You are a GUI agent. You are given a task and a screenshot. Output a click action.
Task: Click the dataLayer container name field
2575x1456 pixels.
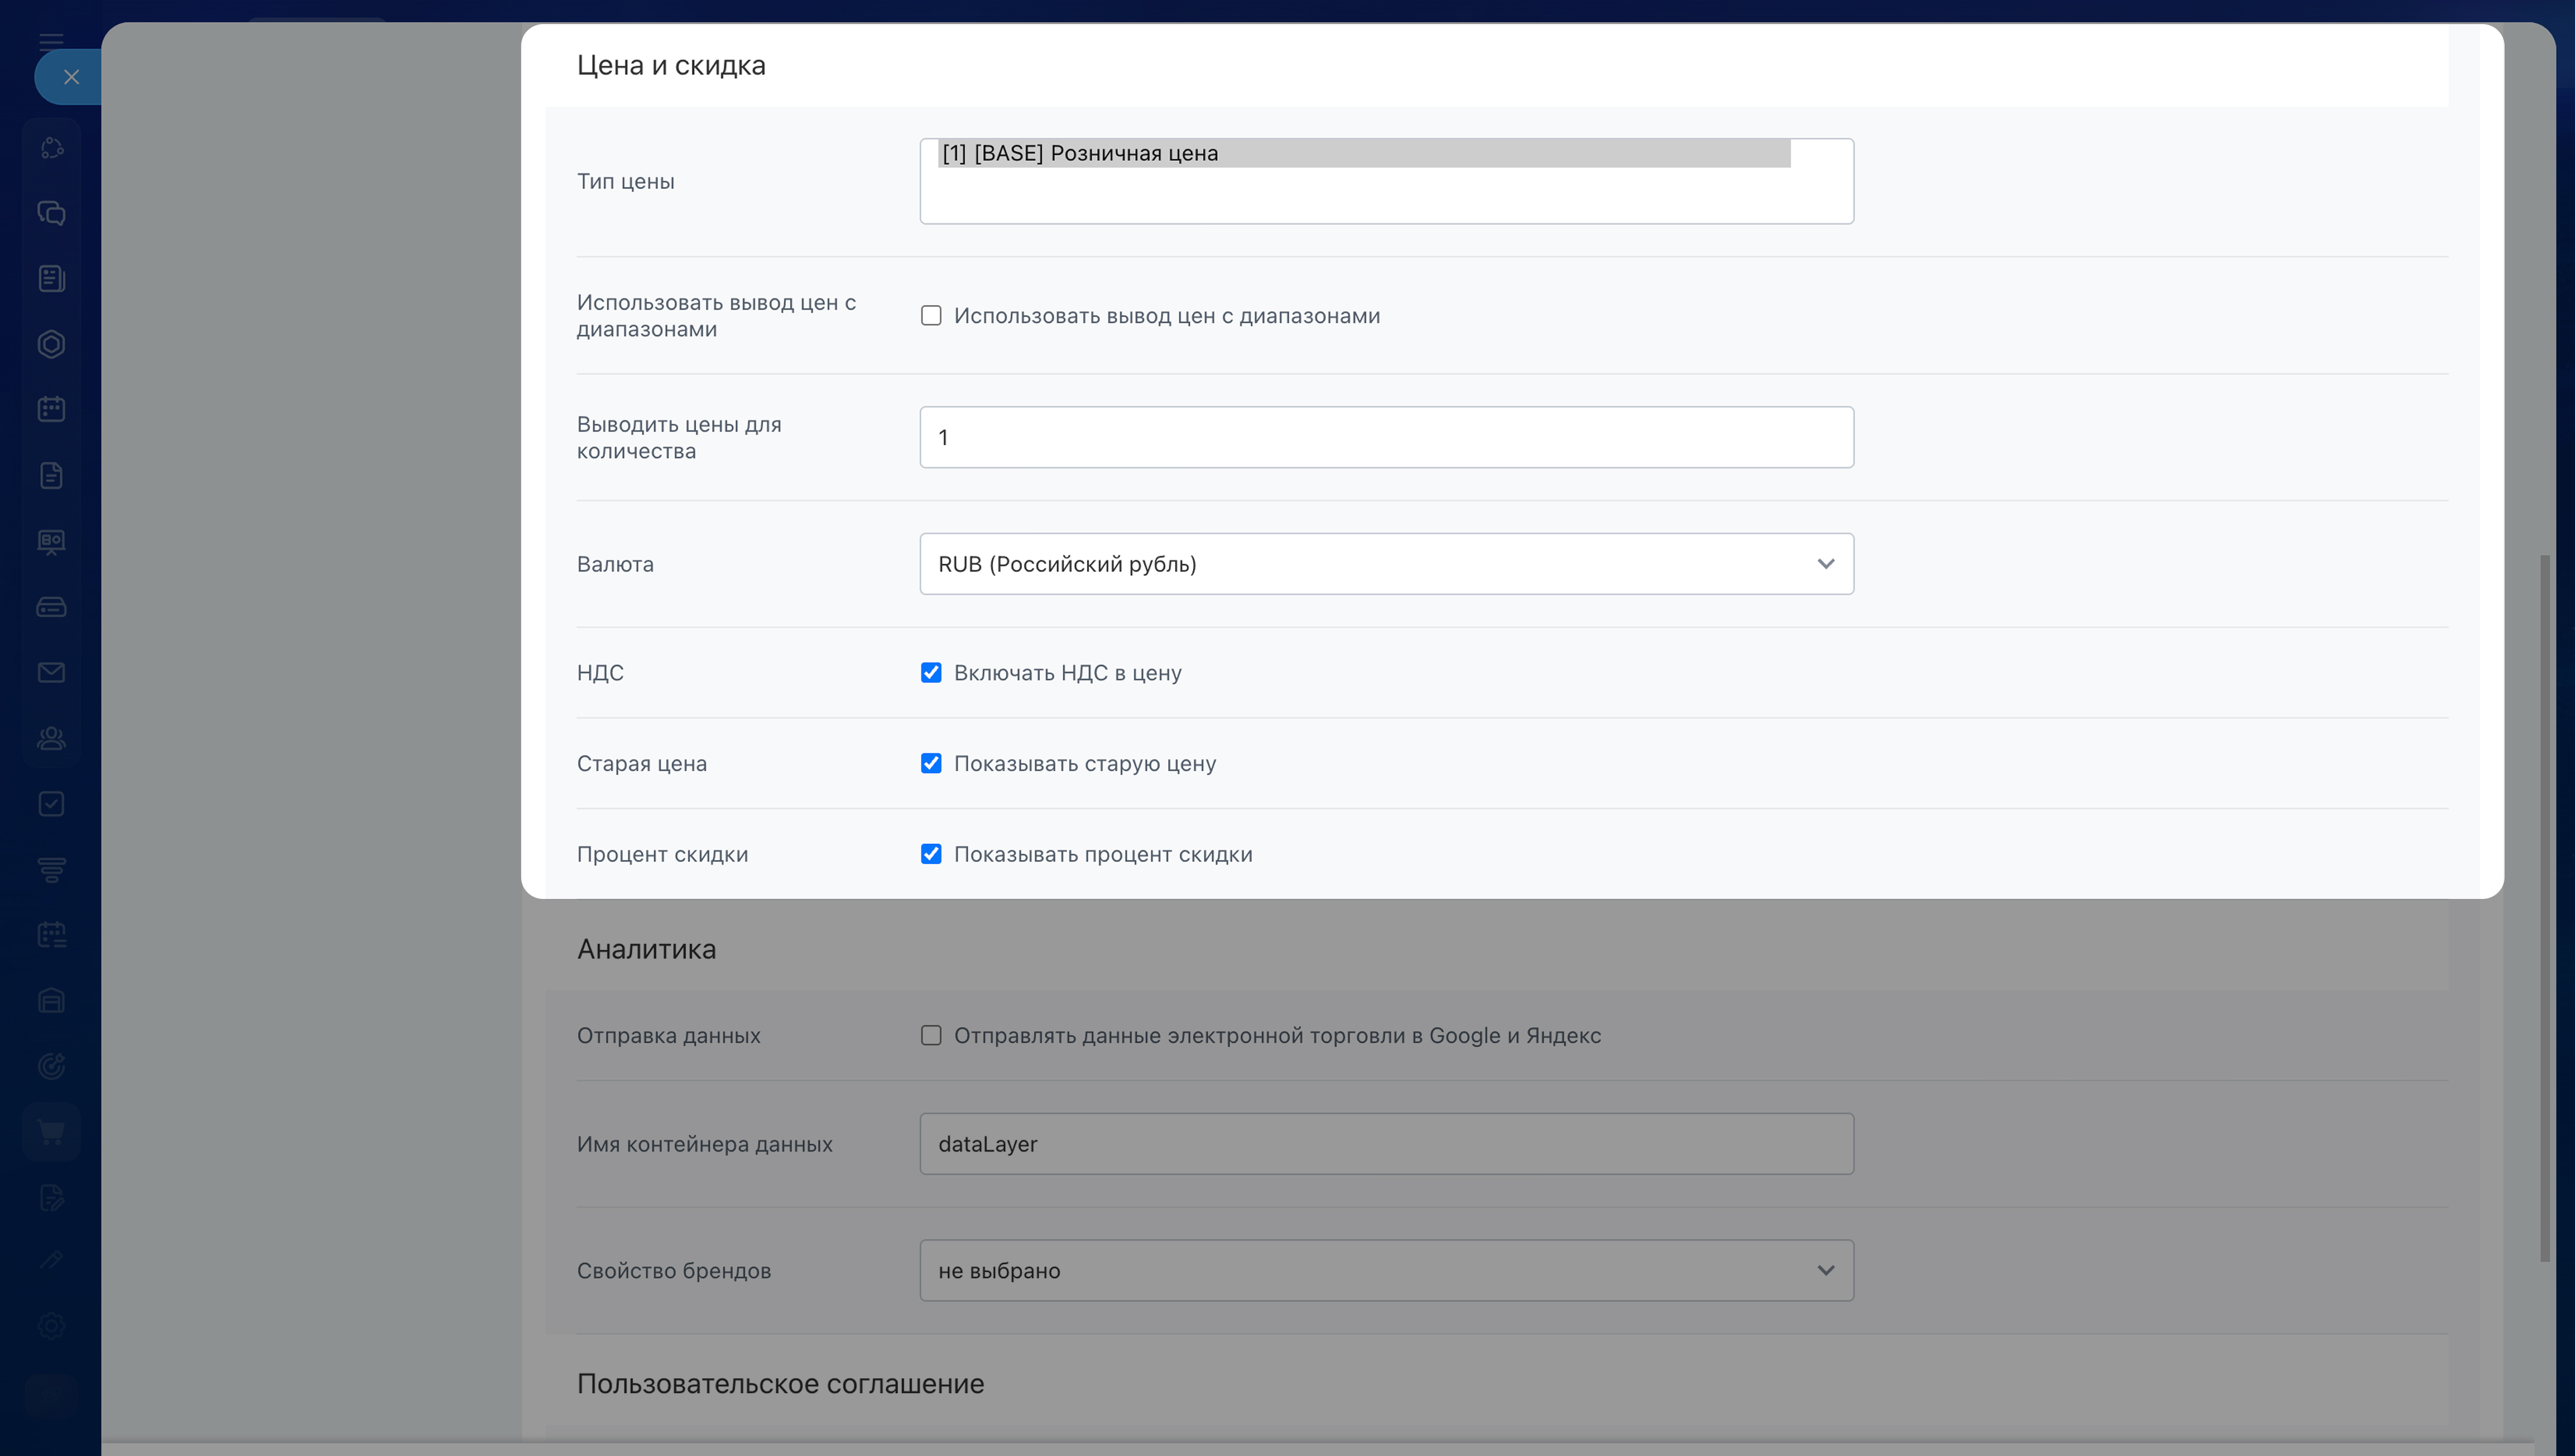click(x=1386, y=1144)
